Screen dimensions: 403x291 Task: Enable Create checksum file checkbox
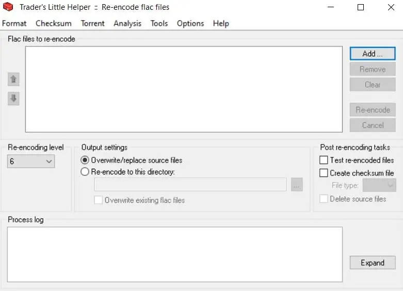[357, 173]
